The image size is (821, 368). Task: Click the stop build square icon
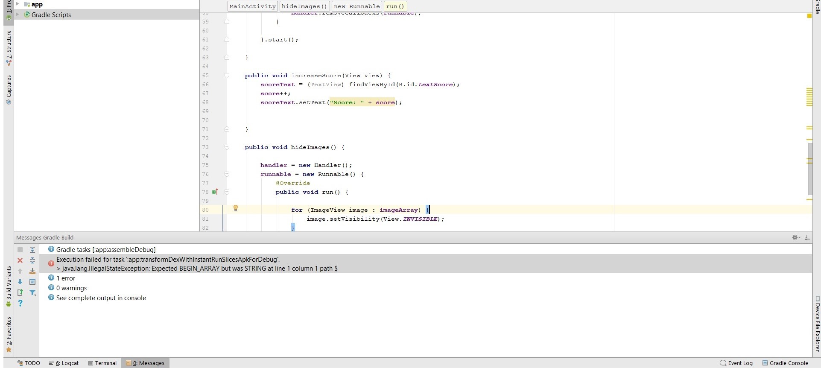point(20,250)
